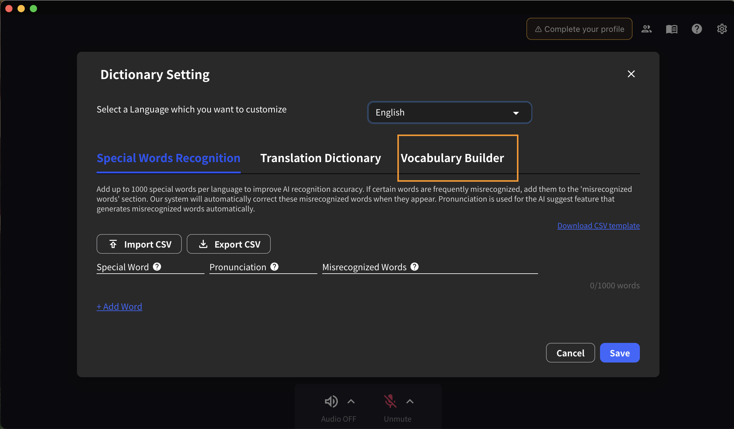Click help icon beside Misrecognized Words
This screenshot has width=734, height=429.
click(415, 267)
